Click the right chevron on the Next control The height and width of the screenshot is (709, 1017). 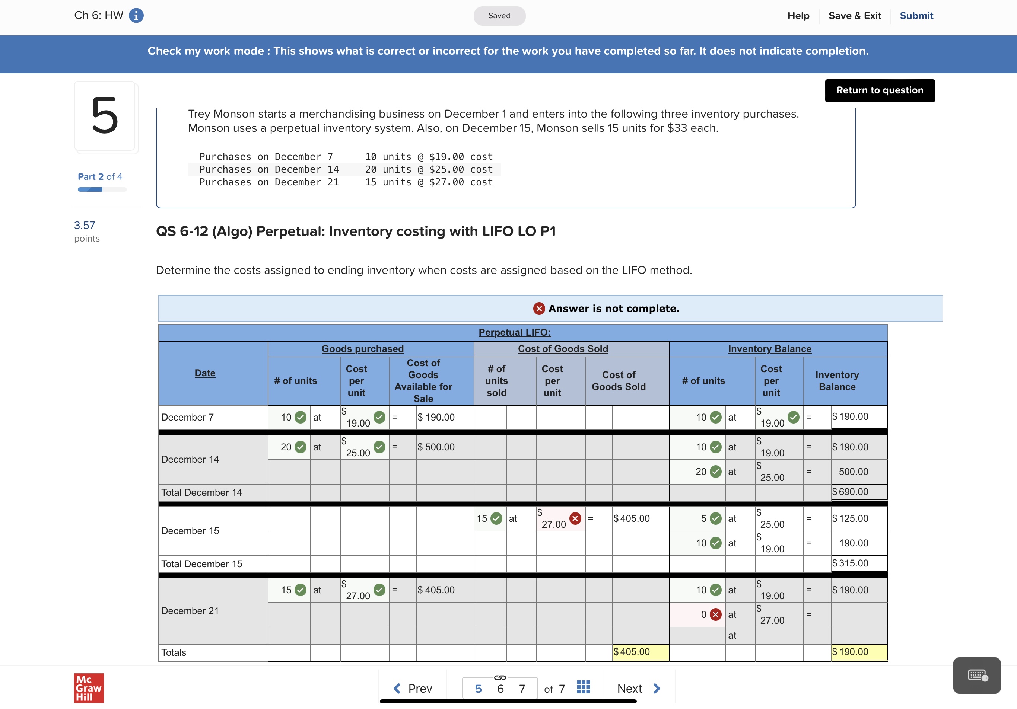(657, 688)
